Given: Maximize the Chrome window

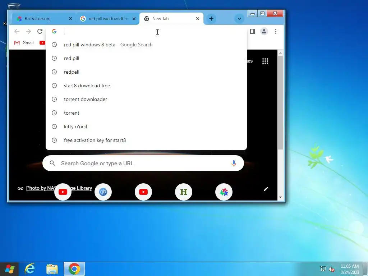Looking at the screenshot, I should [x=262, y=14].
